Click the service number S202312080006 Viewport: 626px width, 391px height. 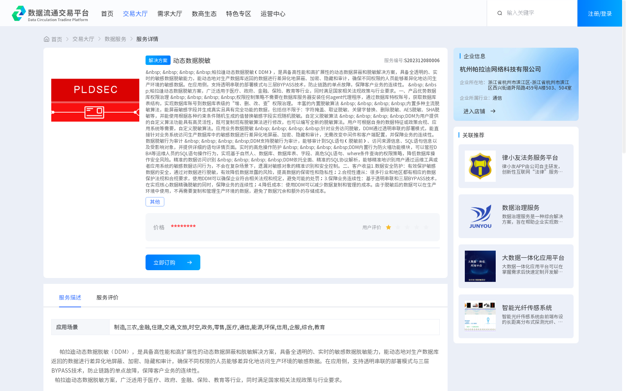click(x=422, y=61)
